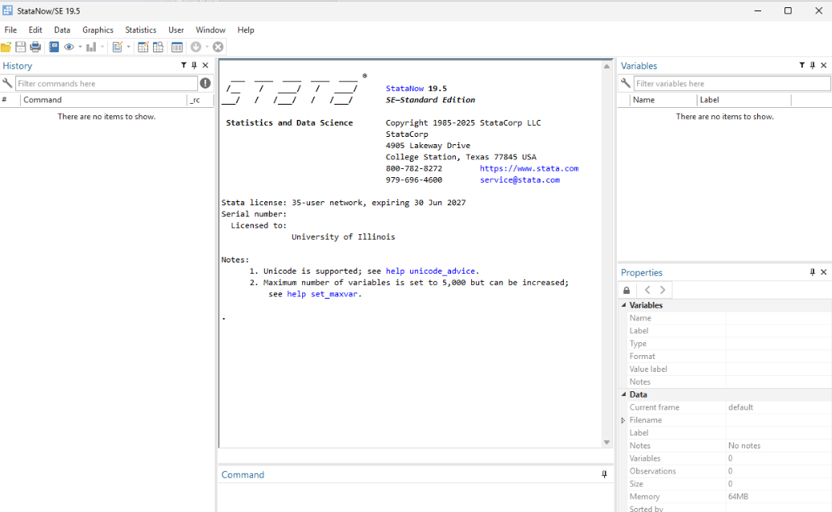This screenshot has height=512, width=832.
Task: Close the History panel
Action: (205, 65)
